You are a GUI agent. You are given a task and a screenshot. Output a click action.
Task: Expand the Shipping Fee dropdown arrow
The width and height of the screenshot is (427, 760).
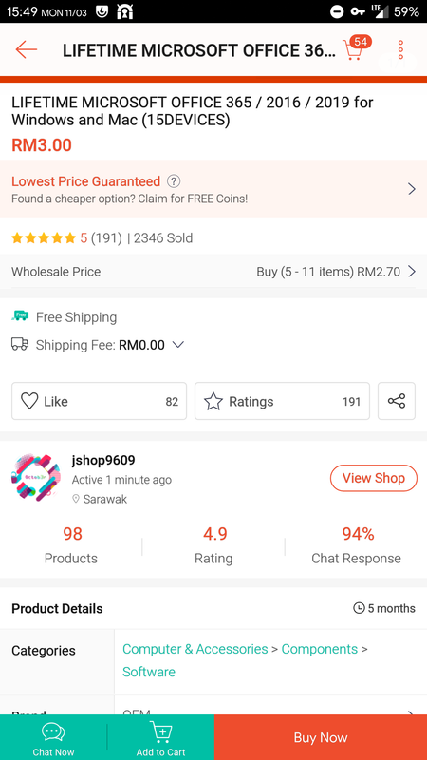(x=178, y=345)
